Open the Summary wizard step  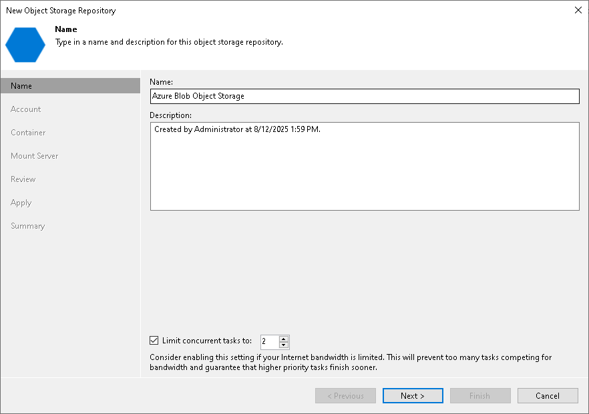pos(28,226)
